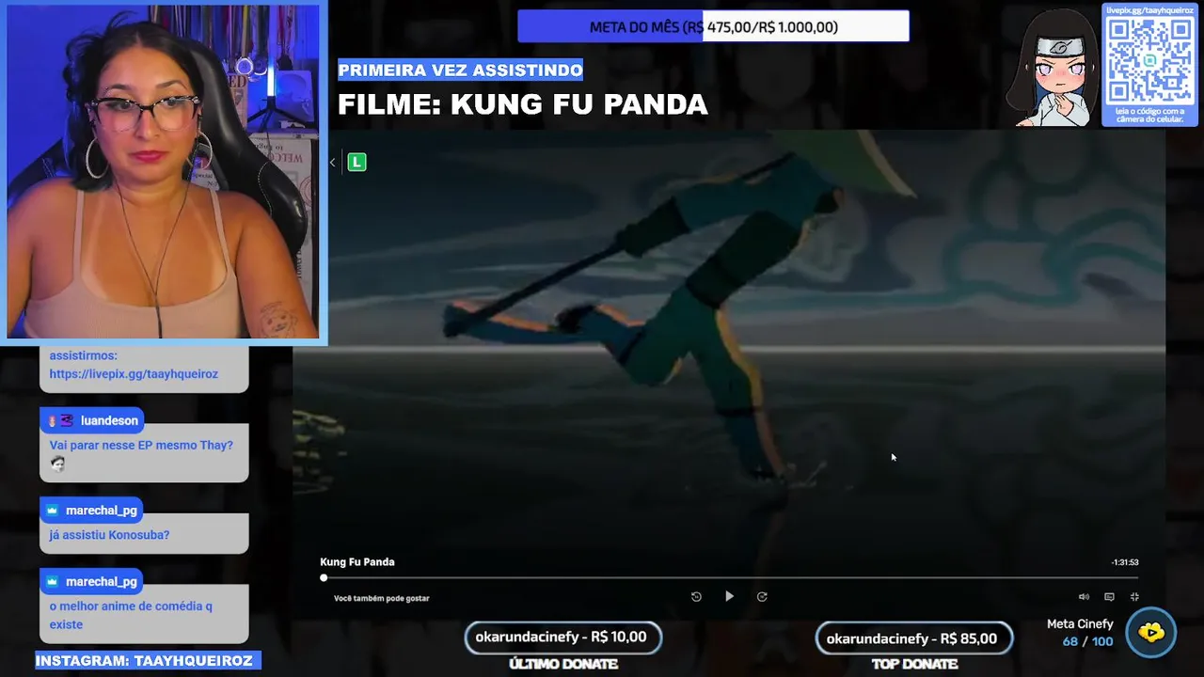1204x677 pixels.
Task: Rewind the video with the skip-back icon
Action: coord(696,596)
